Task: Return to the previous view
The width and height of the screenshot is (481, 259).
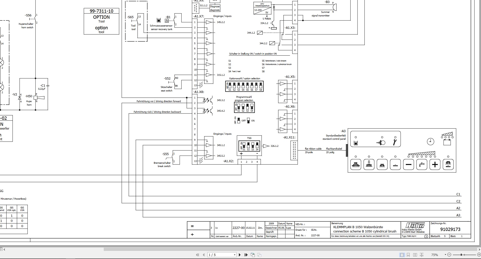Action: (253, 255)
